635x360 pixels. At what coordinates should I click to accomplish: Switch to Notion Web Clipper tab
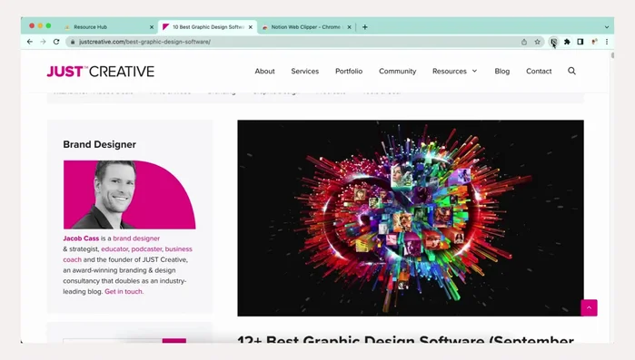pyautogui.click(x=306, y=27)
